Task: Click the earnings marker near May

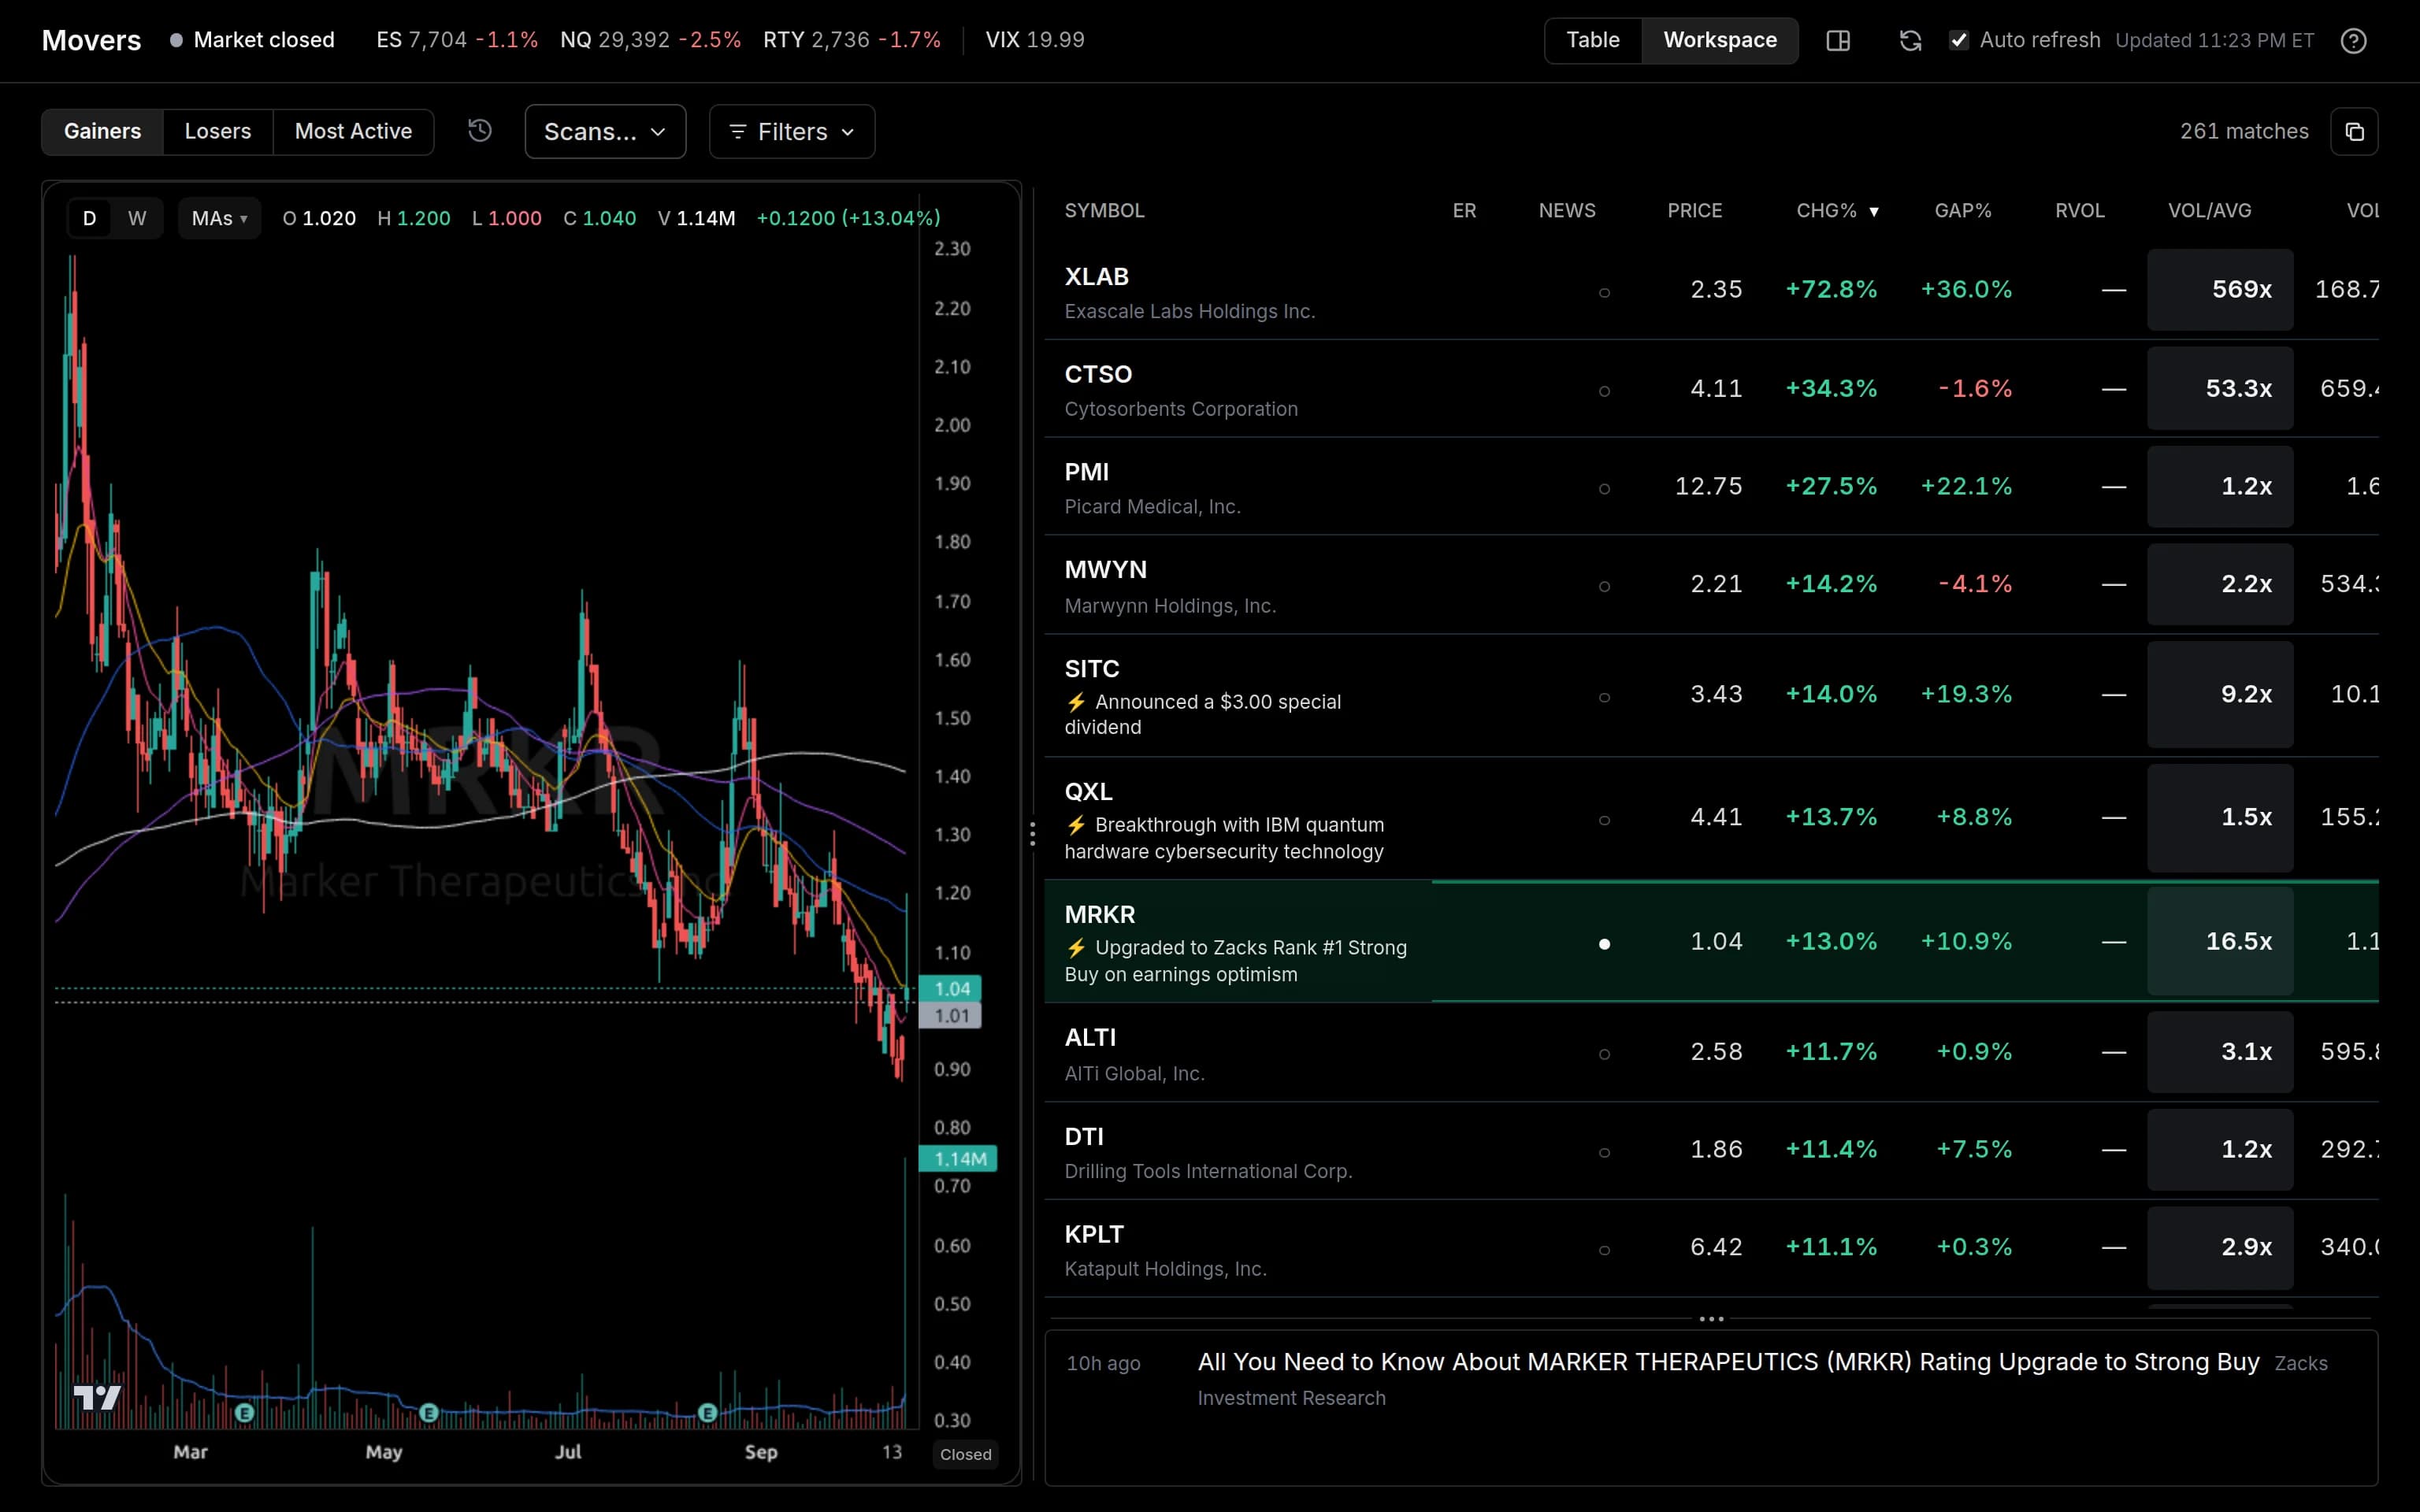Action: tap(429, 1413)
